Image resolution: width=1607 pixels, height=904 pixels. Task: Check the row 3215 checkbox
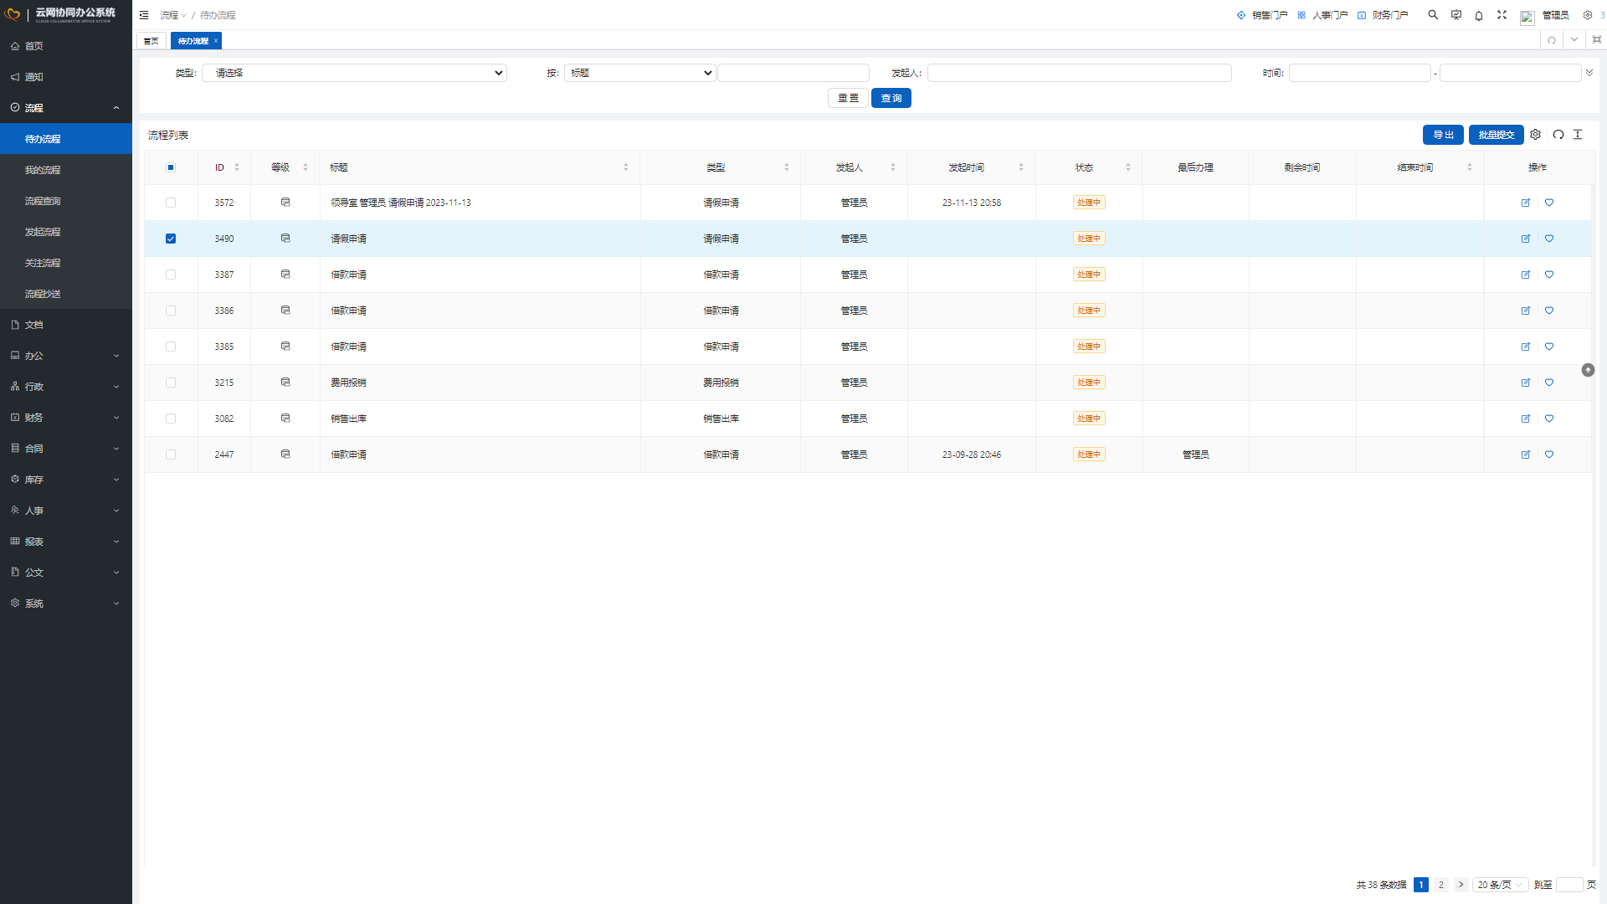pyautogui.click(x=171, y=383)
